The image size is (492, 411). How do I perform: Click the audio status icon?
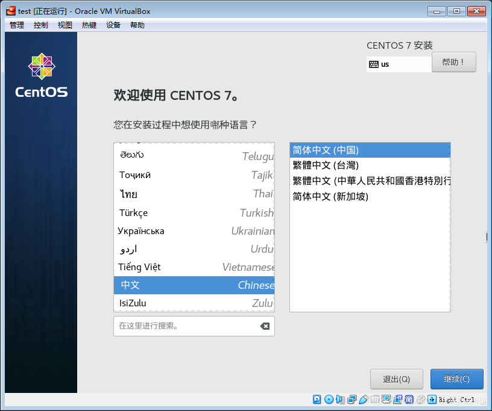click(340, 400)
